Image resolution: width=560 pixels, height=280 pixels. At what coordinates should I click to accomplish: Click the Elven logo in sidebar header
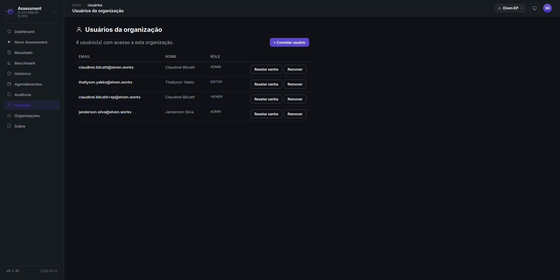pos(10,12)
